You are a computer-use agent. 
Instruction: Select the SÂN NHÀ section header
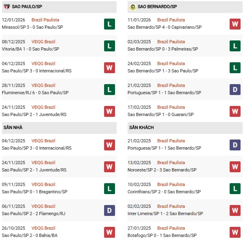13,127
